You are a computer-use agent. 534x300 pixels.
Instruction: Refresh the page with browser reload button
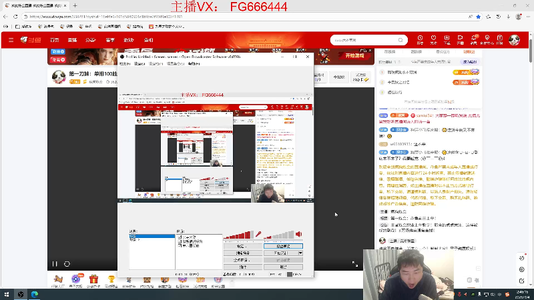15,16
